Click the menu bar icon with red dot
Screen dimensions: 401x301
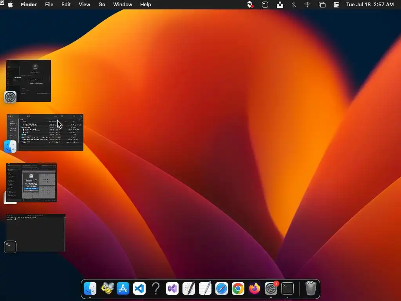click(250, 5)
